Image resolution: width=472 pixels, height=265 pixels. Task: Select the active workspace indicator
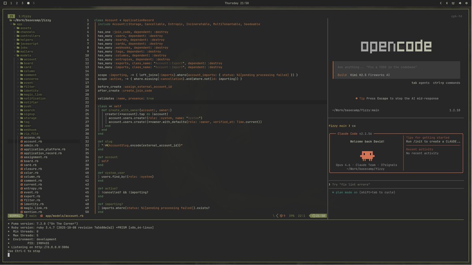coord(28,3)
